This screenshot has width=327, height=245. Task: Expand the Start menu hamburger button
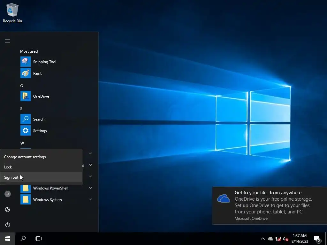click(x=8, y=41)
